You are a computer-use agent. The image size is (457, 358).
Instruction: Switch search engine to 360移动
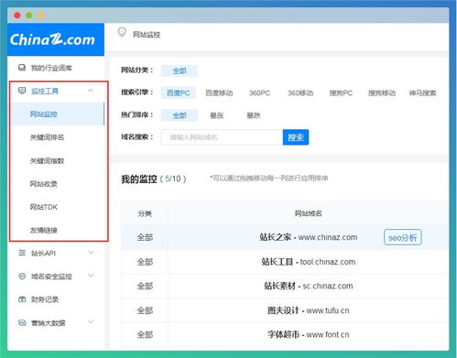click(x=300, y=92)
